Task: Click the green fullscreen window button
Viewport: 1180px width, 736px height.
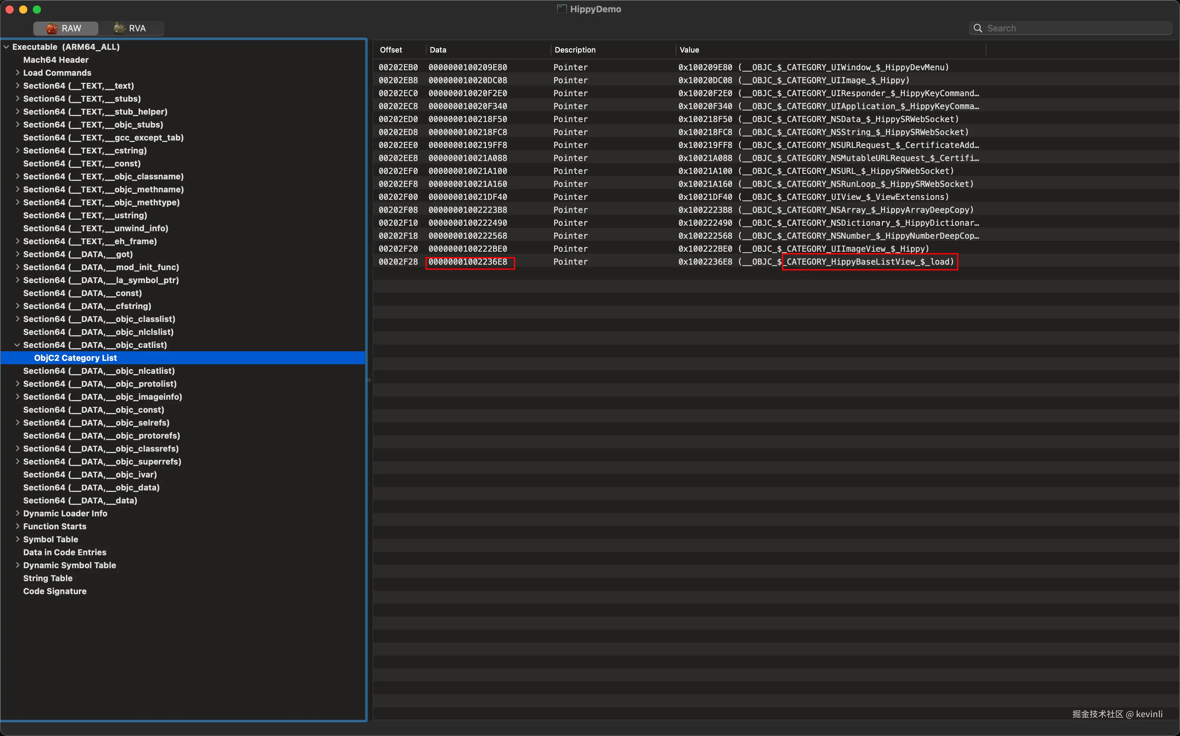Action: pyautogui.click(x=37, y=9)
